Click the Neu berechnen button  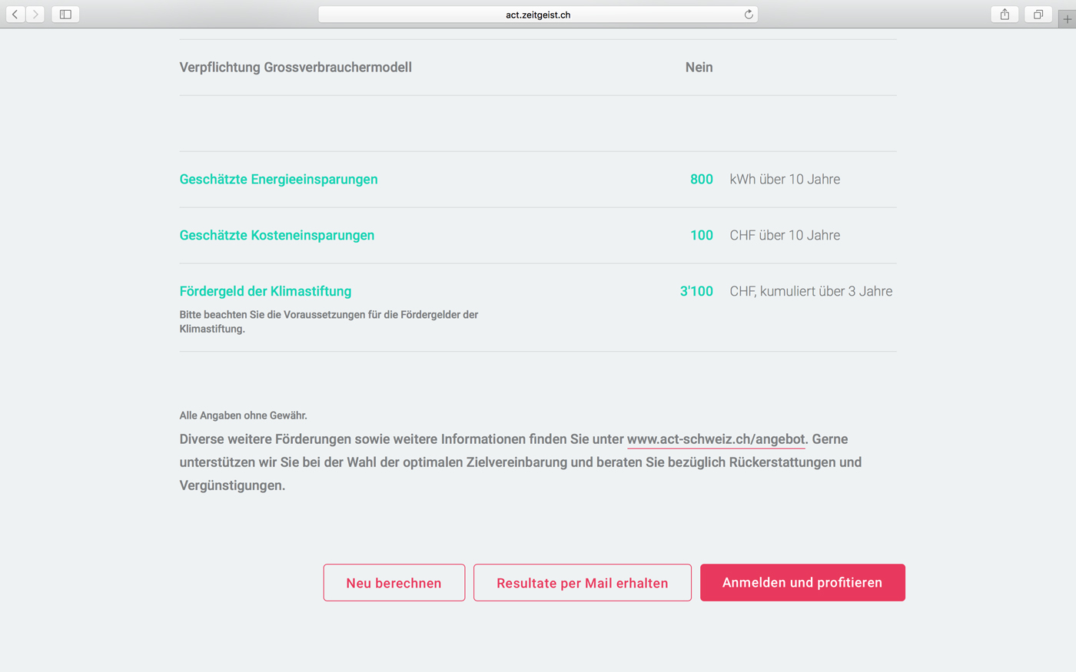[394, 583]
